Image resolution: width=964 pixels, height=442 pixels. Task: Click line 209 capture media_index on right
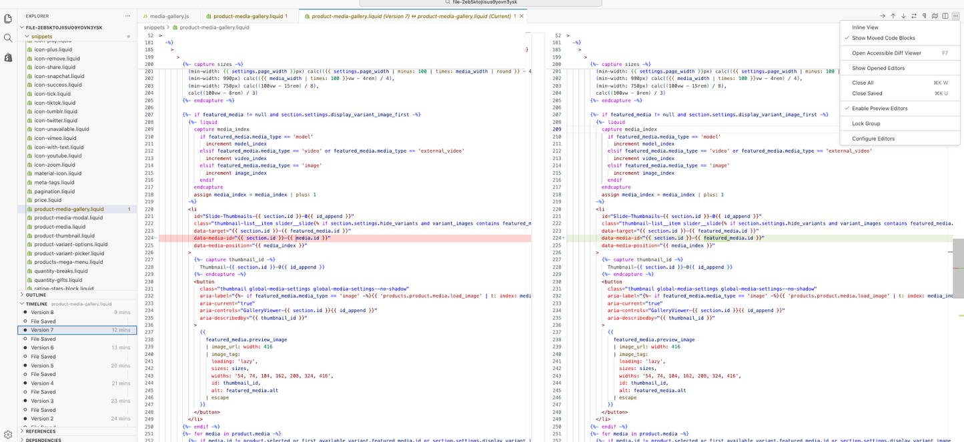pyautogui.click(x=629, y=129)
